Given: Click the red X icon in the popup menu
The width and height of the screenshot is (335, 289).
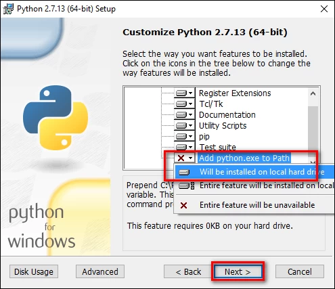Looking at the screenshot, I should 183,205.
